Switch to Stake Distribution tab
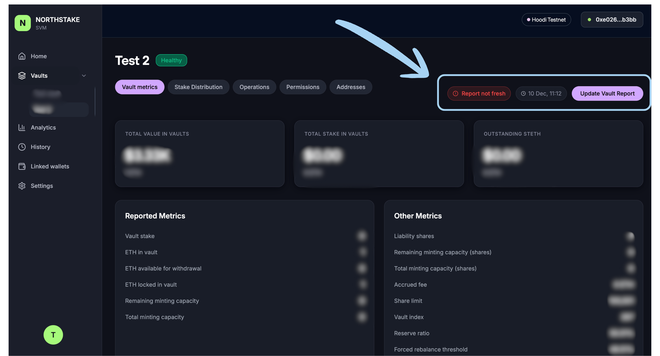 [198, 87]
